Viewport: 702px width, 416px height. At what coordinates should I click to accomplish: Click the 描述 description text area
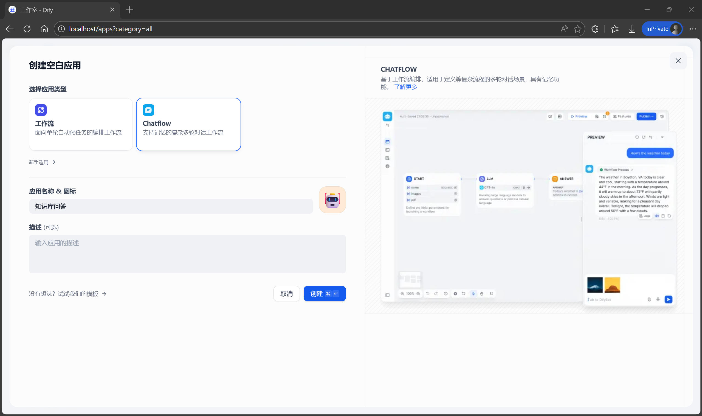pos(187,254)
